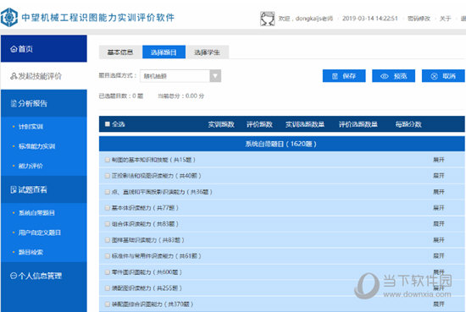Expand the 共40题 row with 展开

coord(439,176)
